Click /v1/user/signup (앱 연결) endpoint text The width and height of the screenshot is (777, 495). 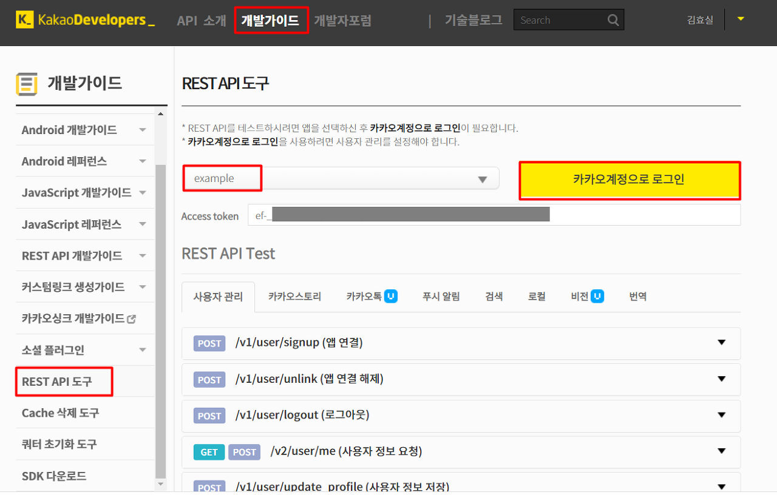299,343
